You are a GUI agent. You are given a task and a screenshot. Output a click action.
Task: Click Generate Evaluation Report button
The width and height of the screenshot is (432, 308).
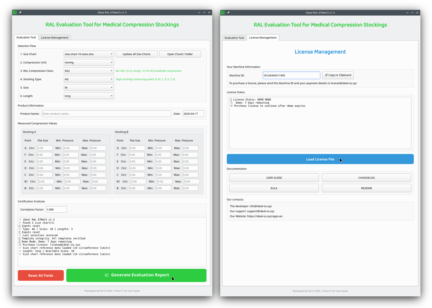136,275
